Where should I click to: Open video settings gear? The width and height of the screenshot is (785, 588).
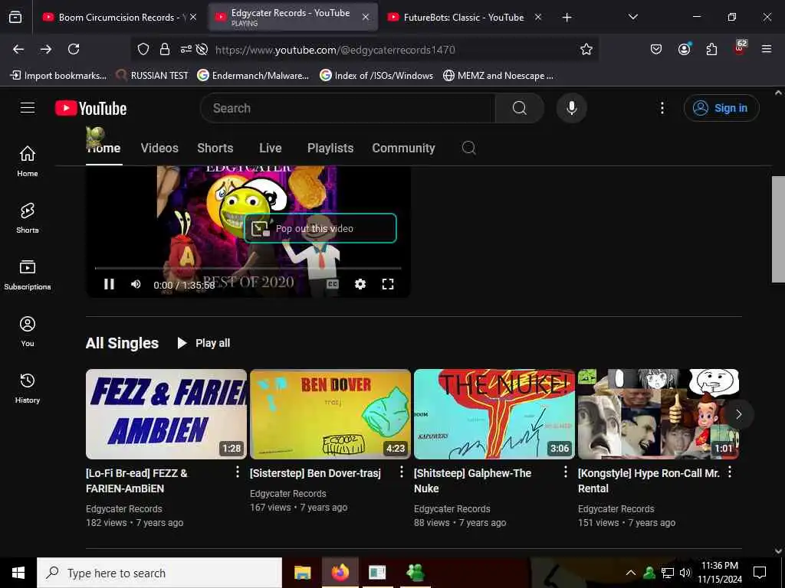tap(360, 284)
